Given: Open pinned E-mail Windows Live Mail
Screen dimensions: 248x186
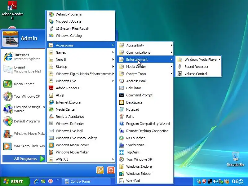Looking at the screenshot, I should (x=23, y=69).
